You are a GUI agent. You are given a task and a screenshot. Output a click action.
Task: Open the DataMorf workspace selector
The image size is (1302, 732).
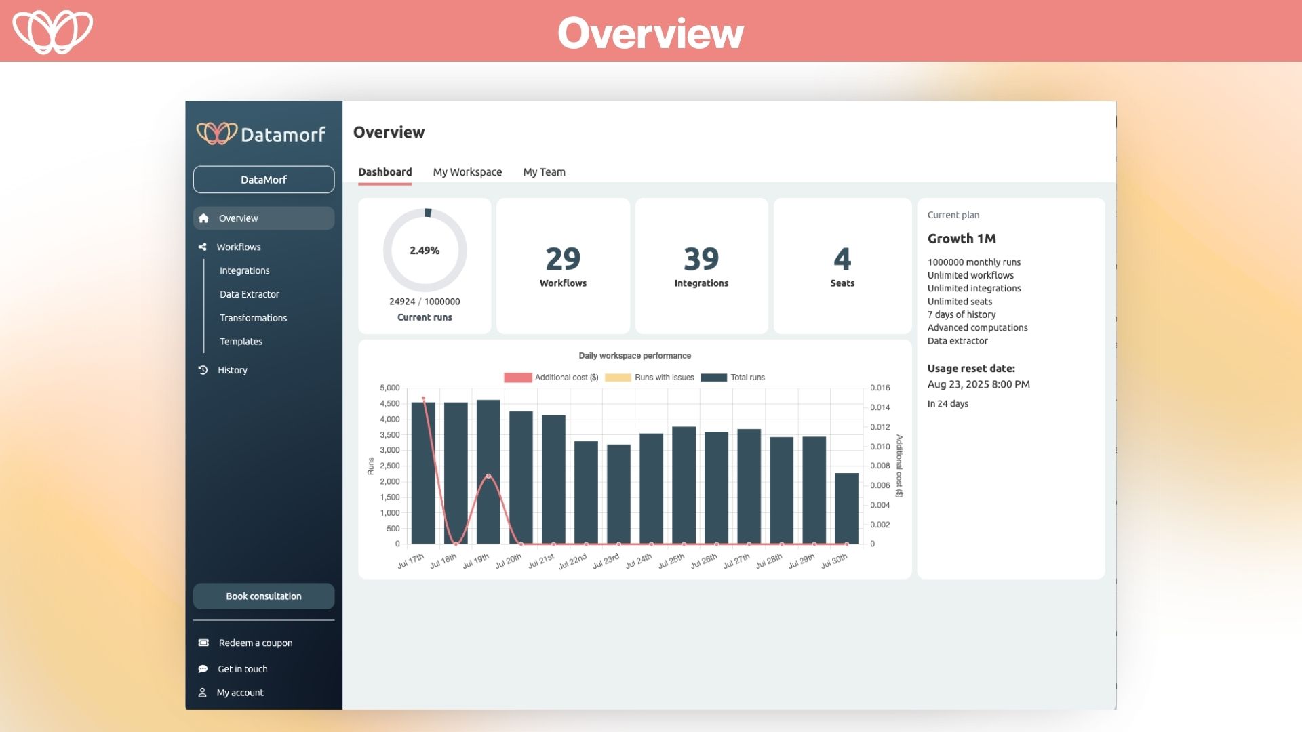click(x=264, y=179)
